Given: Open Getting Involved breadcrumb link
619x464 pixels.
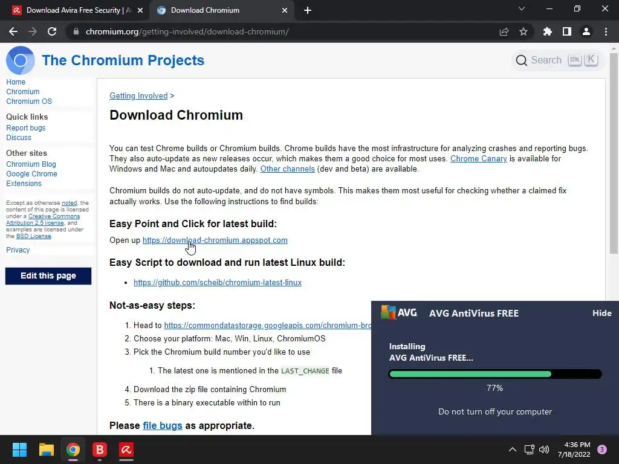Looking at the screenshot, I should [x=138, y=96].
